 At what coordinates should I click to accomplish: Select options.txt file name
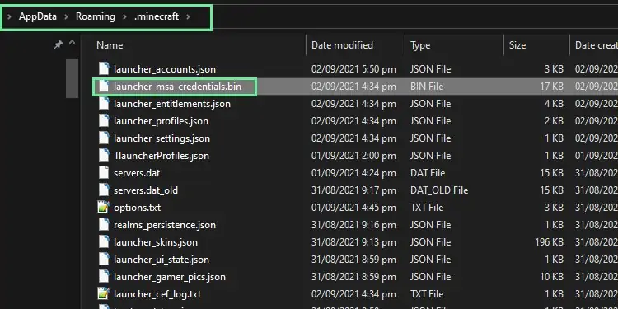(137, 208)
